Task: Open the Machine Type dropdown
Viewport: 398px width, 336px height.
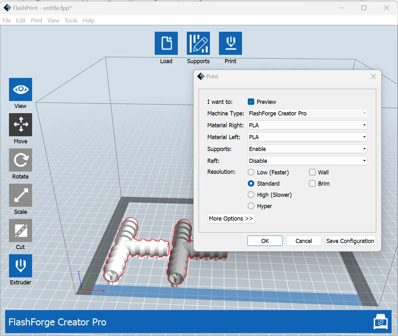Action: point(307,113)
